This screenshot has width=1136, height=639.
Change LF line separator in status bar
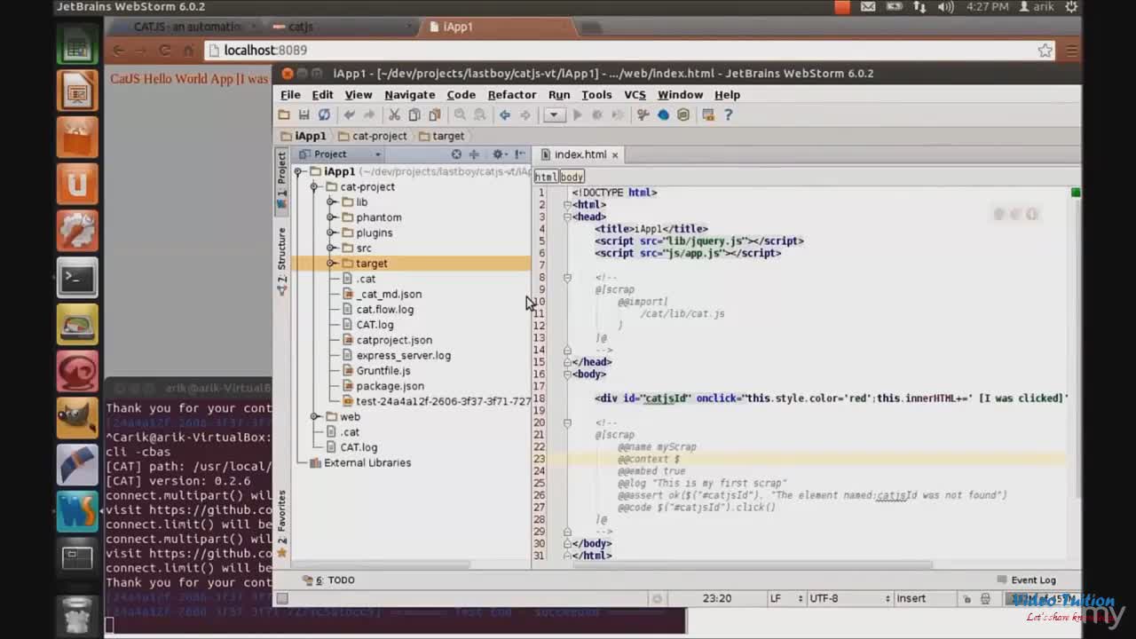[785, 599]
